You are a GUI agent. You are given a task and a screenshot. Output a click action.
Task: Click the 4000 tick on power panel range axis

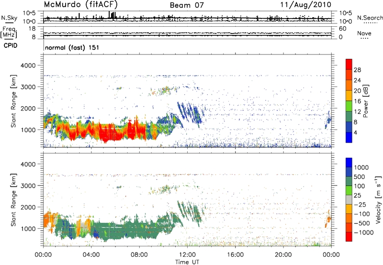pos(28,66)
